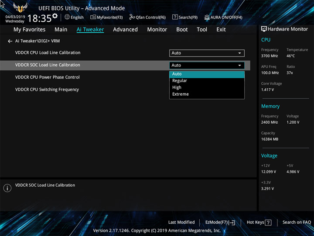Click the Memory heading in Hardware Monitor
This screenshot has width=314, height=236.
270,106
